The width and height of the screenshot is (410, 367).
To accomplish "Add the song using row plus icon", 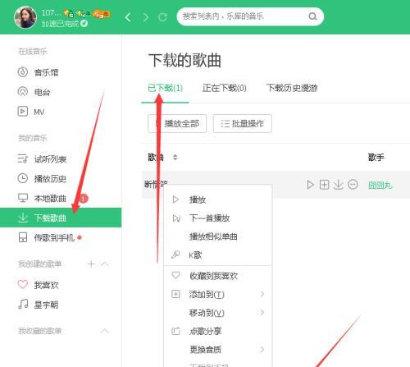I will [x=325, y=185].
